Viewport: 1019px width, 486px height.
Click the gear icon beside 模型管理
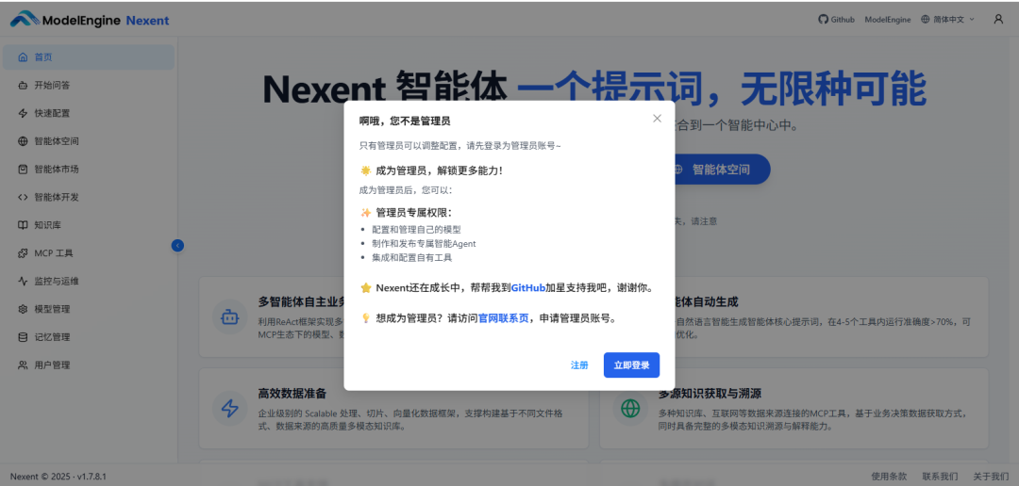click(x=23, y=309)
